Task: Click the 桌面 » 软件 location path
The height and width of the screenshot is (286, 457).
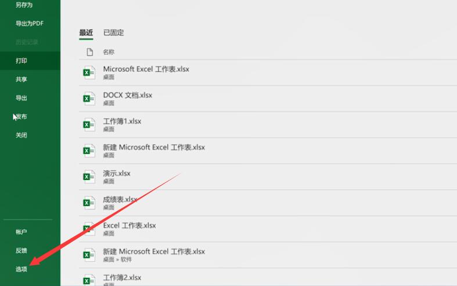Action: pyautogui.click(x=117, y=259)
